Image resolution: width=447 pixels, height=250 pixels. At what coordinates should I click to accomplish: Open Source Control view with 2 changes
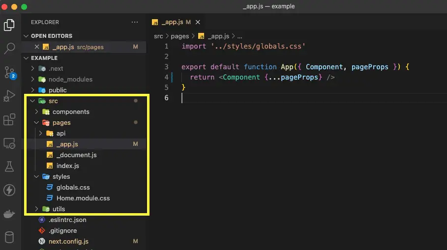[9, 72]
